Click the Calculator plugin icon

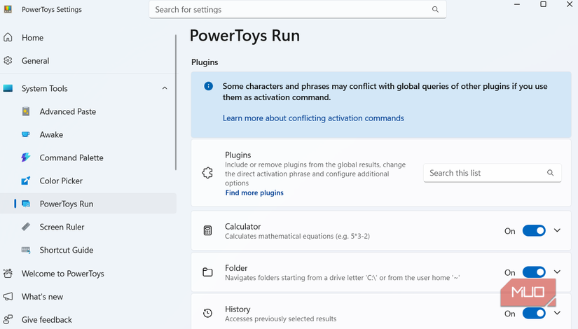click(x=207, y=231)
